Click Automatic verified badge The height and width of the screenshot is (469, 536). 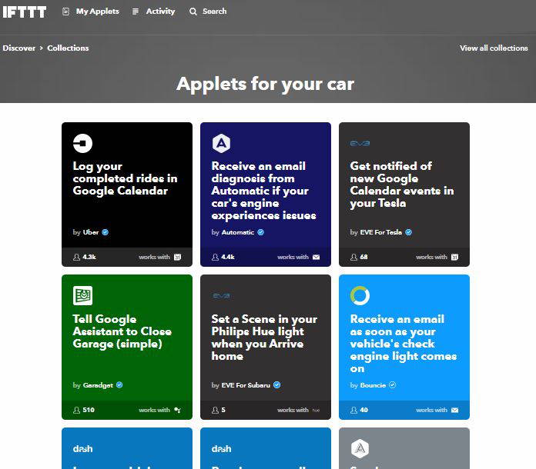[x=261, y=232]
